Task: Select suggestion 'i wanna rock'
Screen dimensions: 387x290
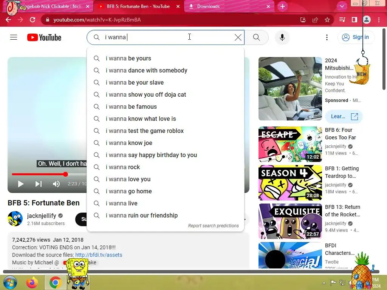Action: pyautogui.click(x=166, y=167)
